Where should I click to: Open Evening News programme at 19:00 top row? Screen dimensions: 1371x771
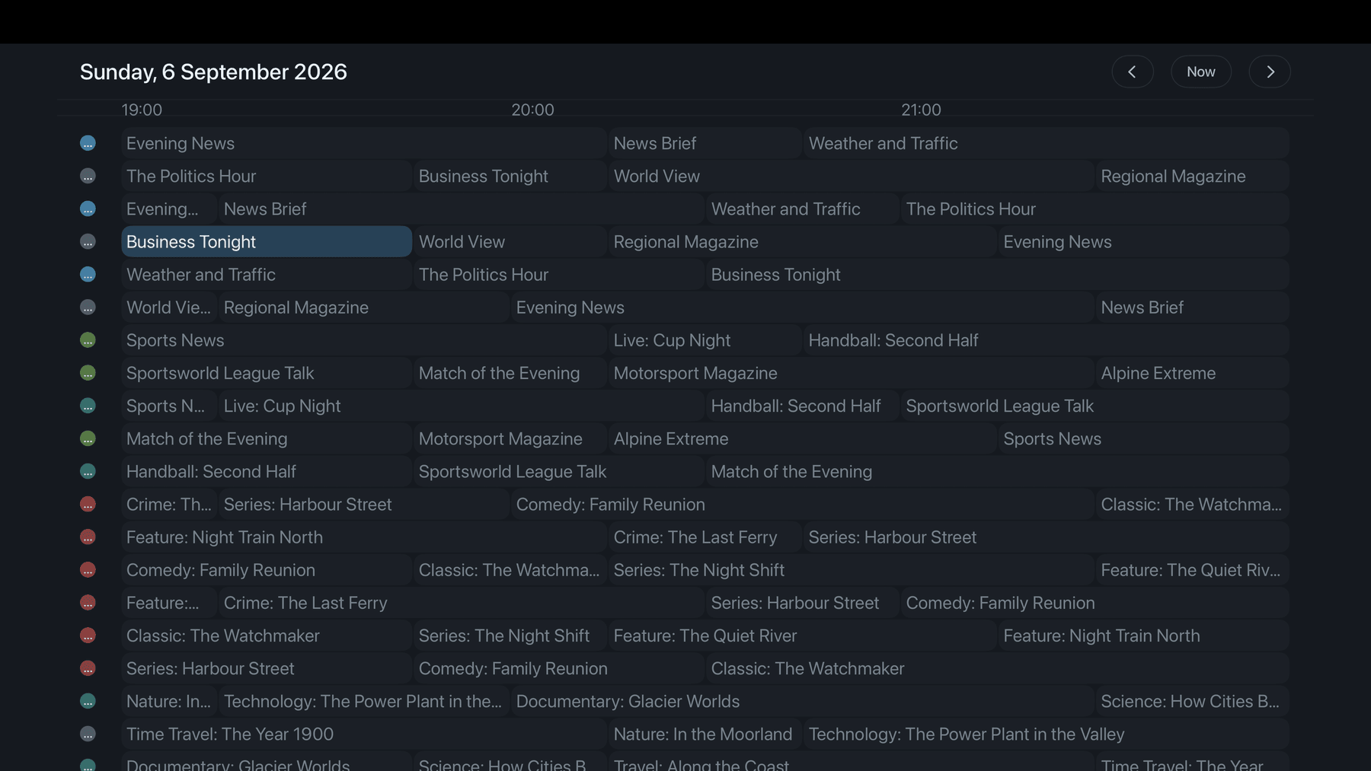pos(364,143)
